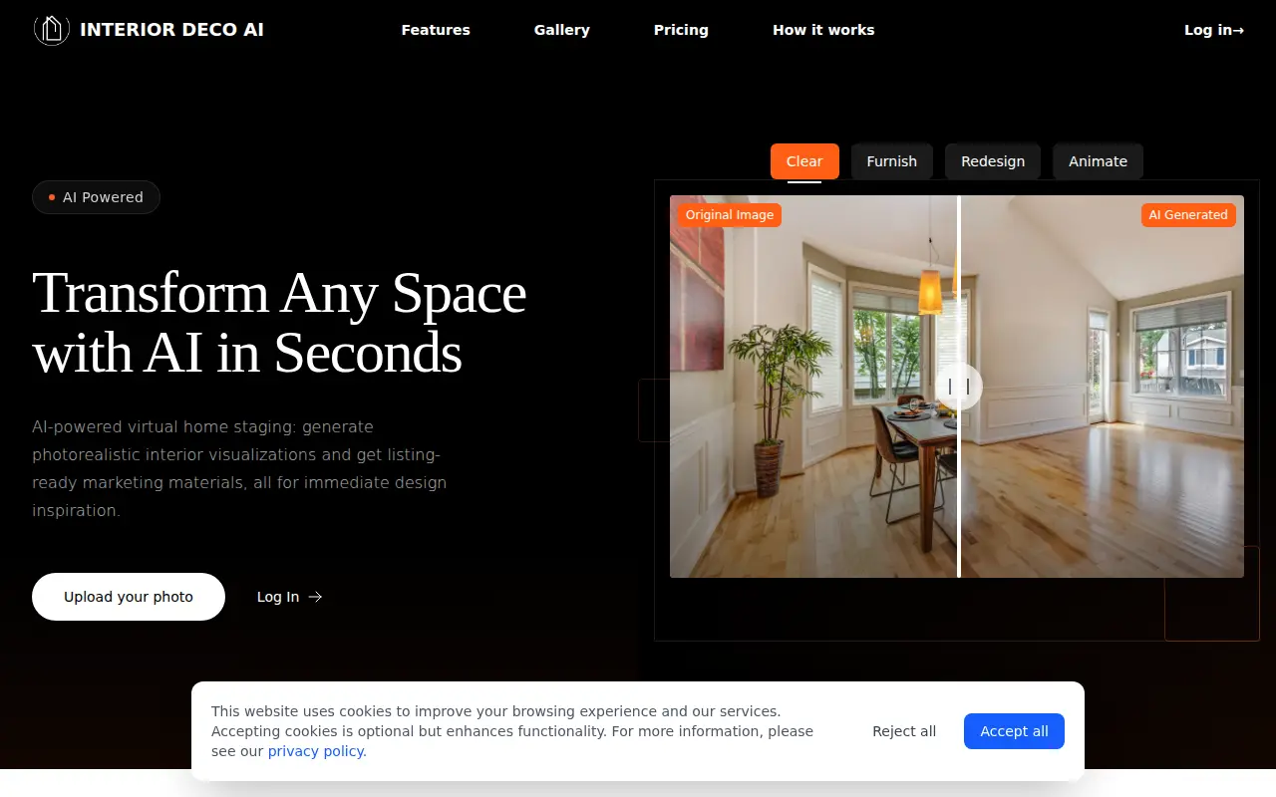Open the Animate tab
This screenshot has height=797, width=1276.
1098,161
